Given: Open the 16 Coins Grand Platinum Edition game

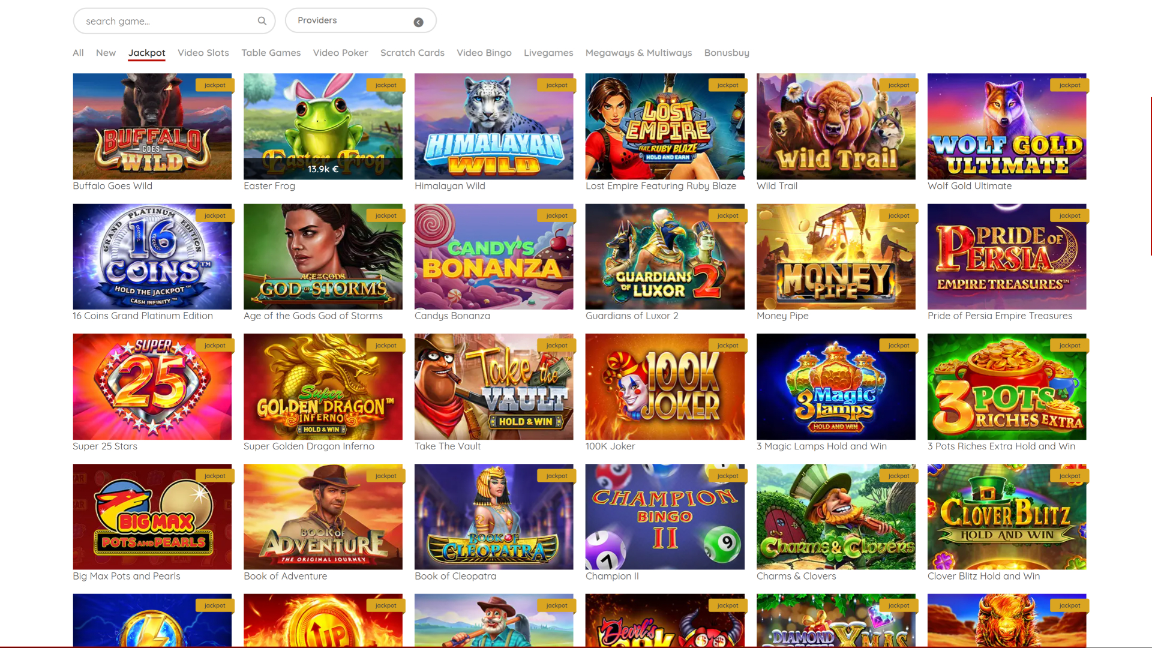Looking at the screenshot, I should (152, 256).
